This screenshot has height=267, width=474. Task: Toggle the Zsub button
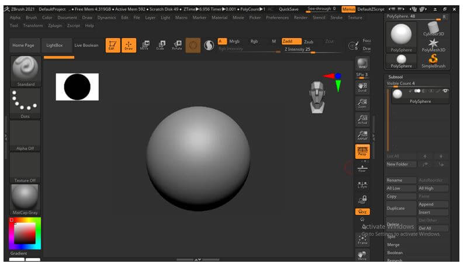click(x=309, y=41)
